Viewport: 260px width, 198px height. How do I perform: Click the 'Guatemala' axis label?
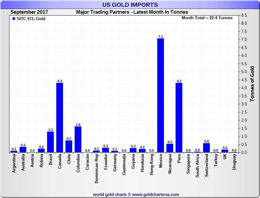[x=124, y=164]
